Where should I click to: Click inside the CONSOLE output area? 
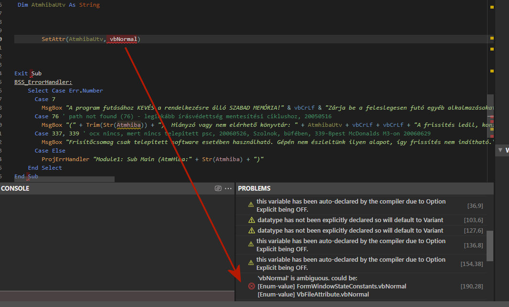click(x=117, y=243)
